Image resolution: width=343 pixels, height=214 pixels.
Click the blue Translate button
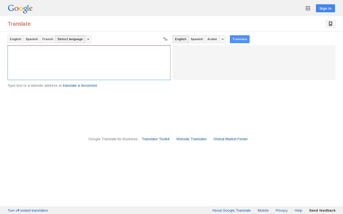click(240, 39)
